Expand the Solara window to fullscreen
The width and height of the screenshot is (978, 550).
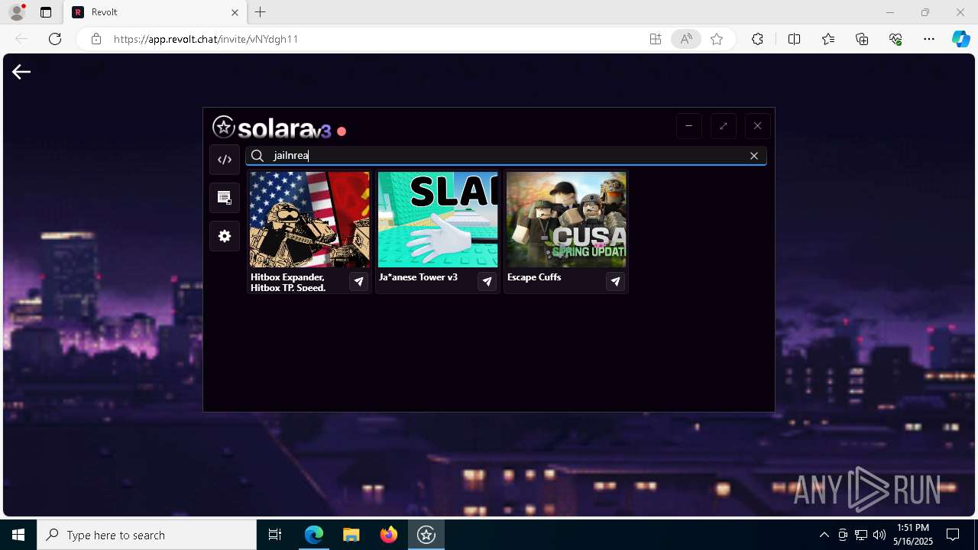point(723,126)
